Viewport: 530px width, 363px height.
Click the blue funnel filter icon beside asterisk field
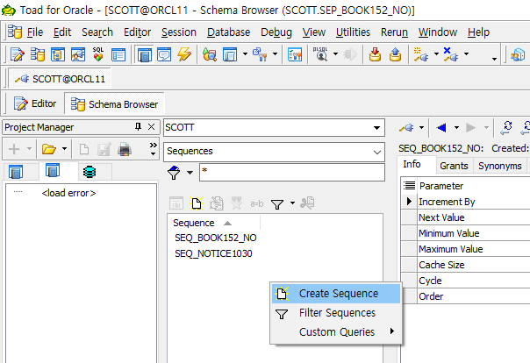pos(174,173)
